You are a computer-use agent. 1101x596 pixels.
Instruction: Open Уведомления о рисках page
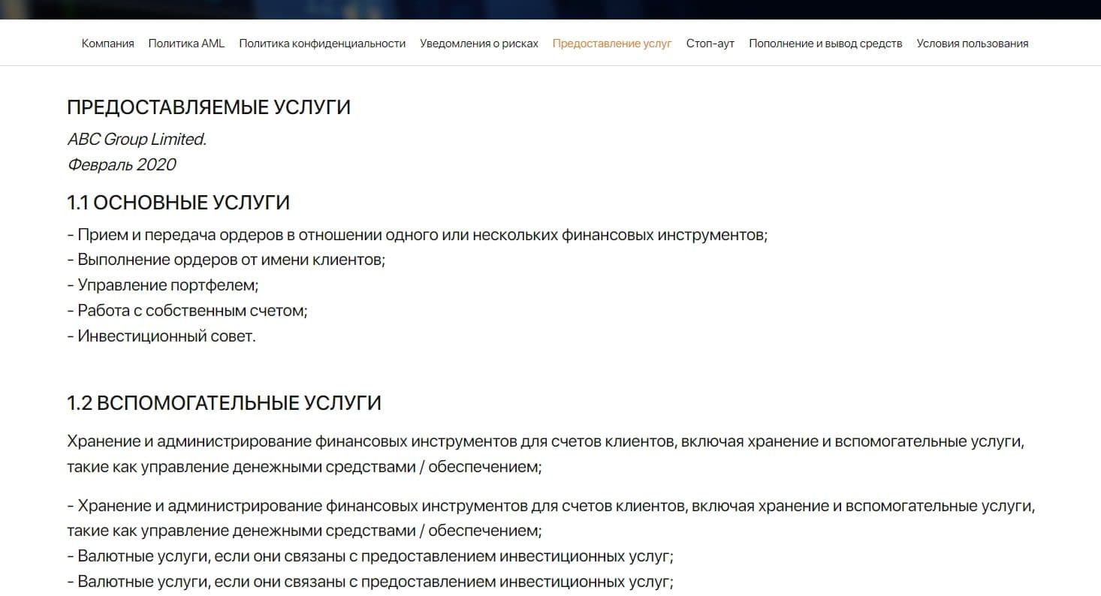(x=479, y=44)
